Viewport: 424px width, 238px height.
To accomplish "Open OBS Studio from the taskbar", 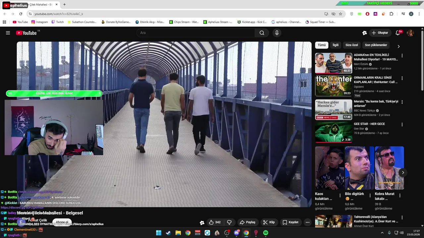I will point(227,233).
